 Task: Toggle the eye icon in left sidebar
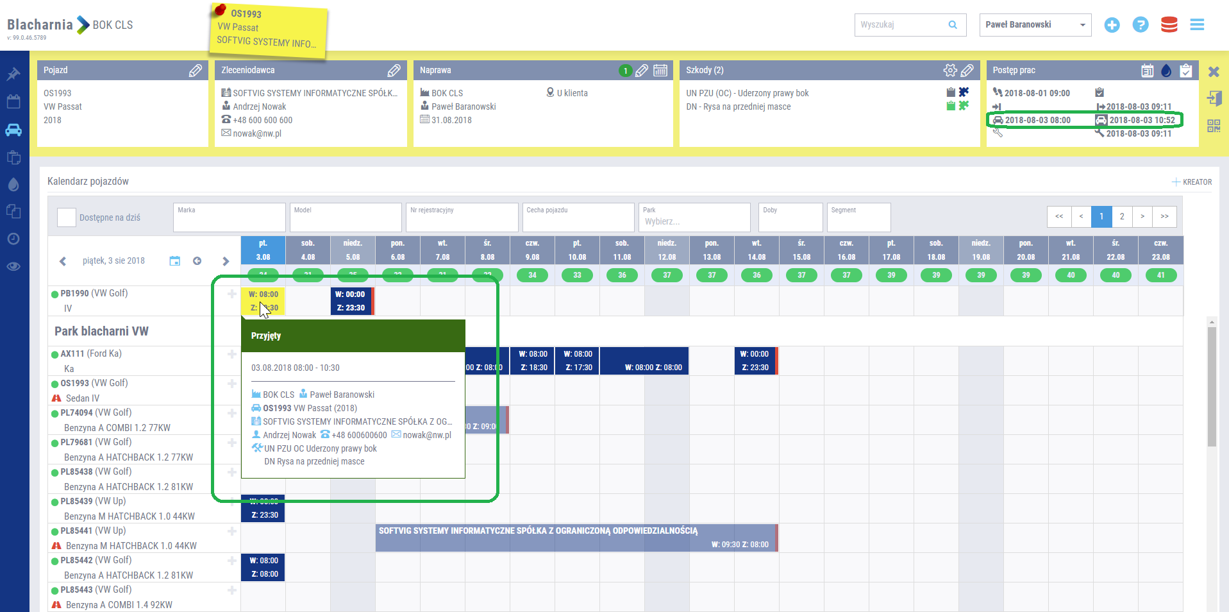[13, 266]
